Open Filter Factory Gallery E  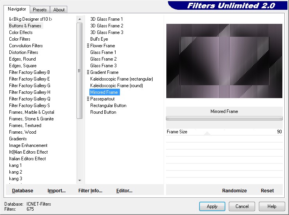click(30, 79)
